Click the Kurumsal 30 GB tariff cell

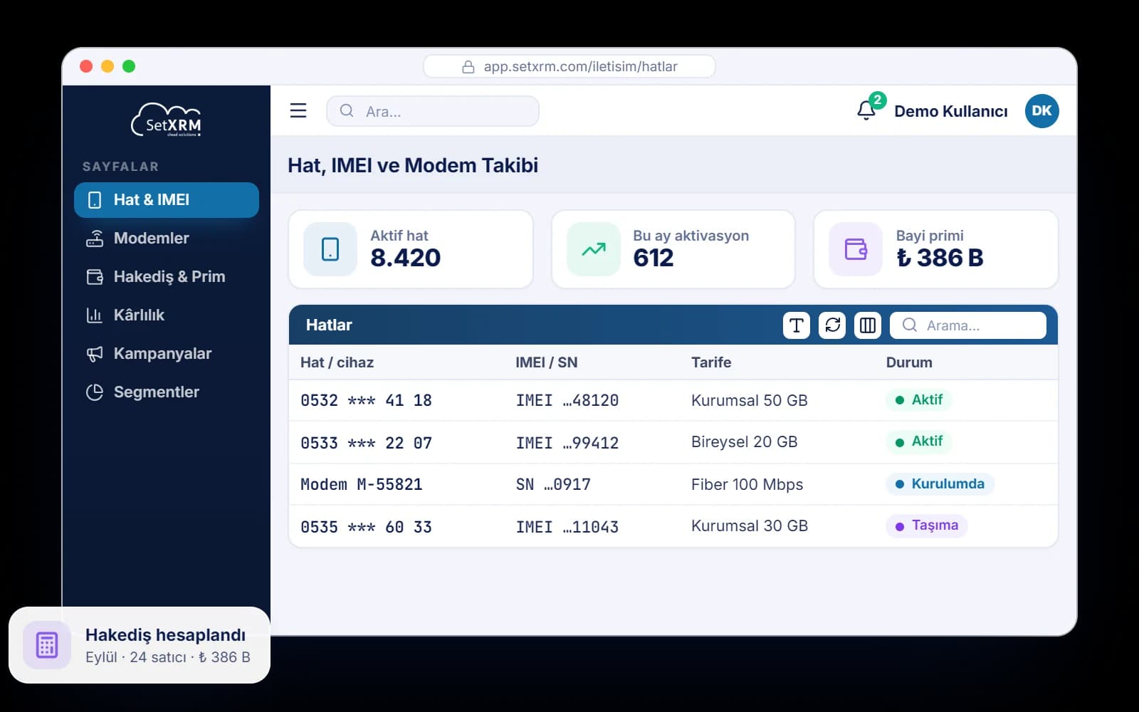[x=750, y=525]
